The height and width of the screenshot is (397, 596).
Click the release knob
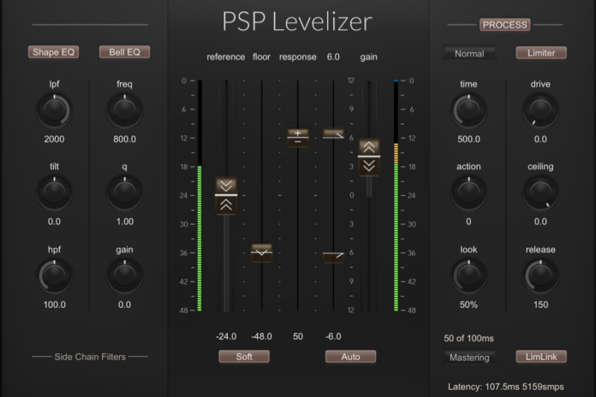tap(541, 276)
